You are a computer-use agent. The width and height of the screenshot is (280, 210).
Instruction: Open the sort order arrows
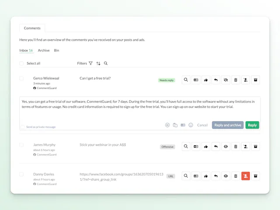(98, 63)
